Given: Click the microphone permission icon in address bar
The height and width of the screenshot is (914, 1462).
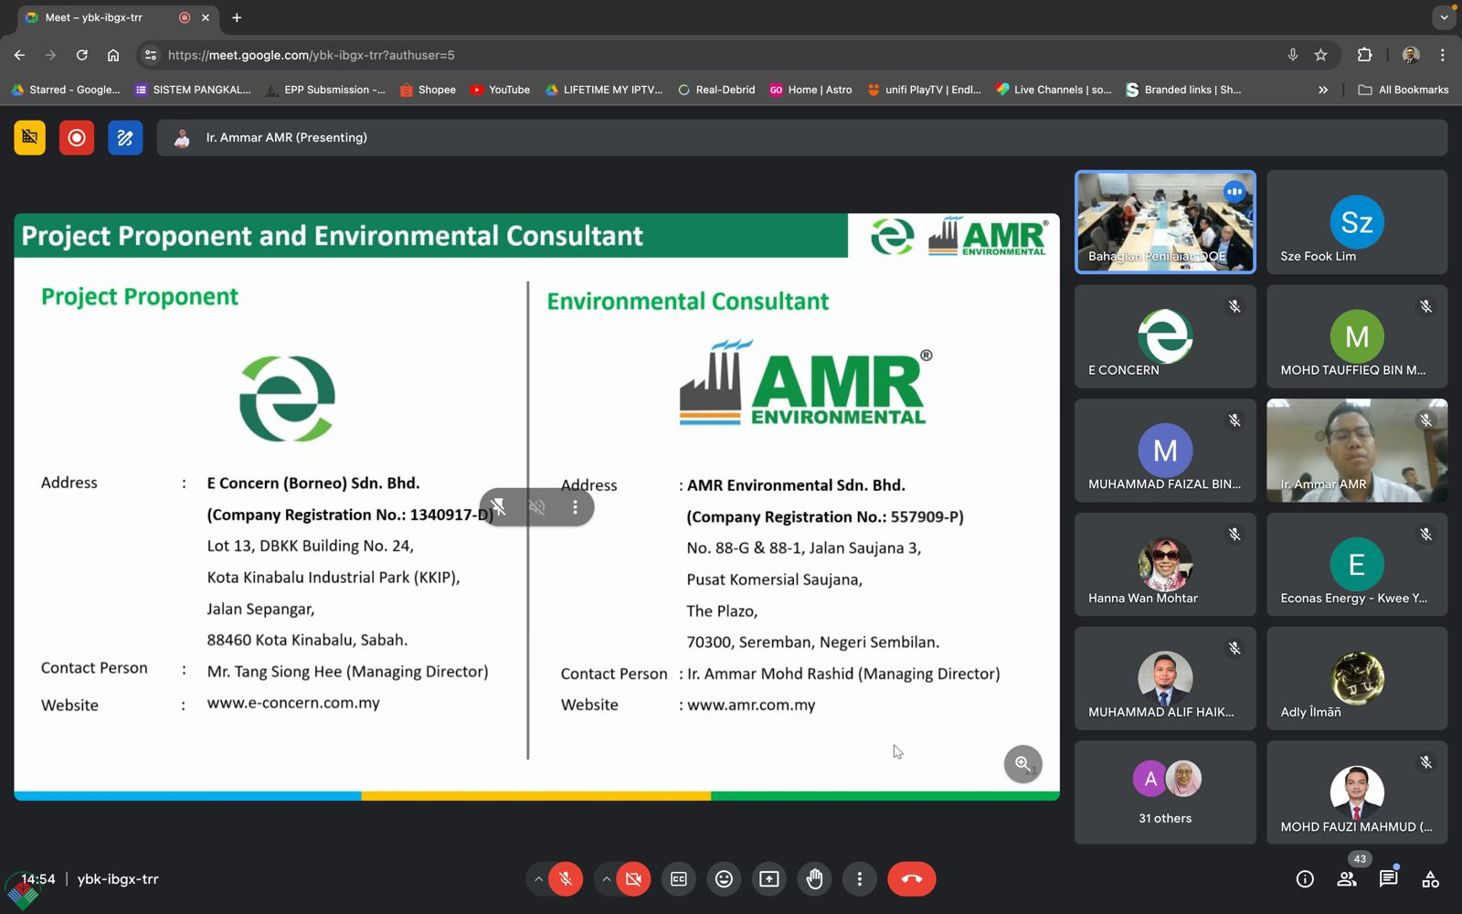Looking at the screenshot, I should [1292, 55].
